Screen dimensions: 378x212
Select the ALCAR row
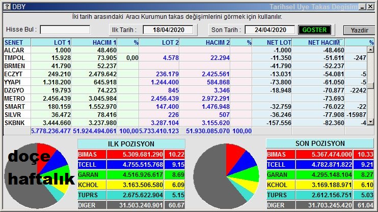(185, 50)
